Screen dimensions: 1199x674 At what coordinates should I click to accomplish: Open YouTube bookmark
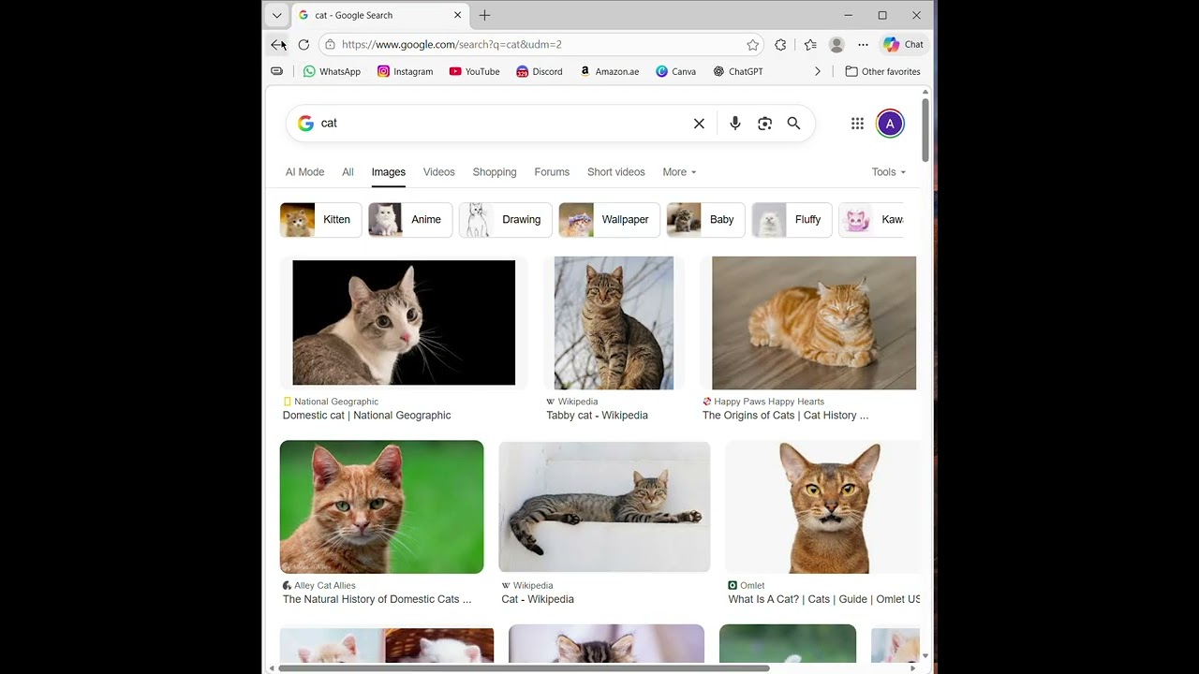click(x=474, y=71)
